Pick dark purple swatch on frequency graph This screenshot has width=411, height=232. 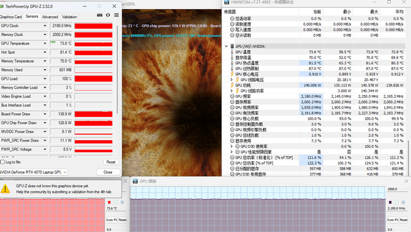[390, 202]
